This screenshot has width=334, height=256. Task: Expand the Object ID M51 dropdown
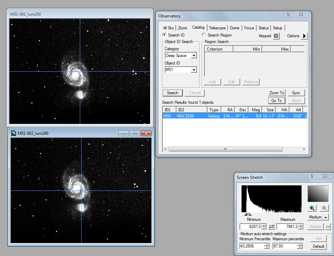(x=194, y=70)
